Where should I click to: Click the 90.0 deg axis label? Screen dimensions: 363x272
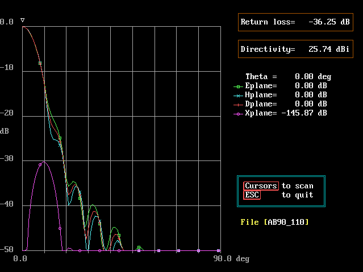coord(231,258)
